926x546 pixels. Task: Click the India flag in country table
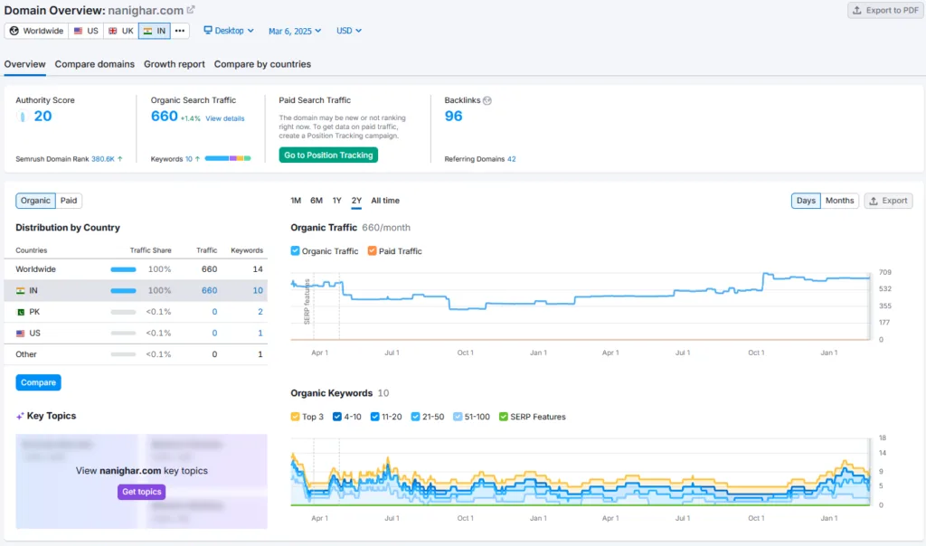[x=21, y=291]
